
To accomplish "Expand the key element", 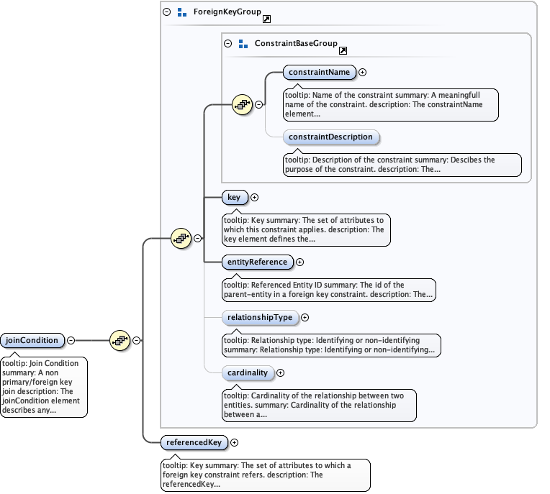I will point(254,197).
